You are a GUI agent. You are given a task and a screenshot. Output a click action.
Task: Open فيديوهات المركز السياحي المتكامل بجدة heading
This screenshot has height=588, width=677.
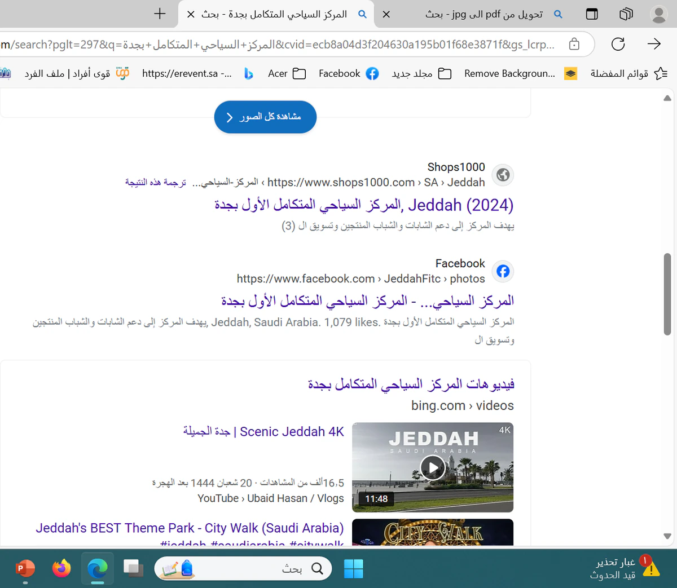pyautogui.click(x=411, y=384)
